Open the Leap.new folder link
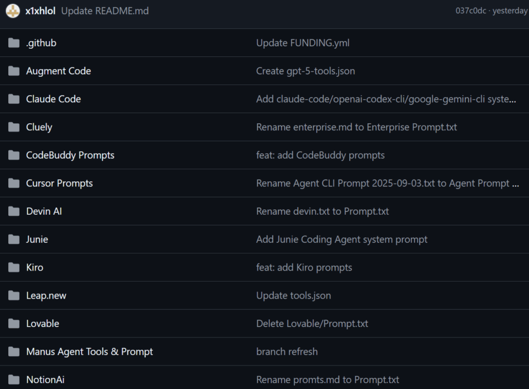This screenshot has width=529, height=389. coord(46,296)
